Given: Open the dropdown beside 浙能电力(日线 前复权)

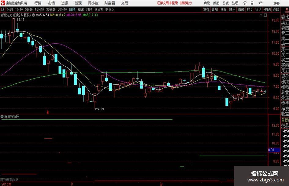Looking at the screenshot, I should (33, 15).
